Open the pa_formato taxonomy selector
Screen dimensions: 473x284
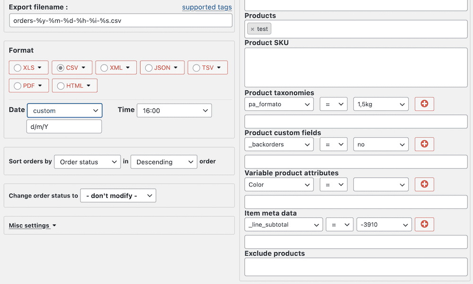click(x=279, y=104)
